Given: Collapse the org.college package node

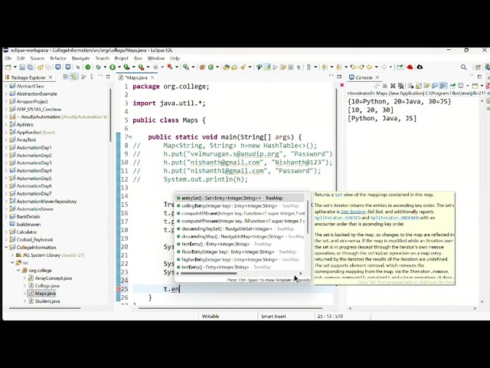Looking at the screenshot, I should point(18,271).
